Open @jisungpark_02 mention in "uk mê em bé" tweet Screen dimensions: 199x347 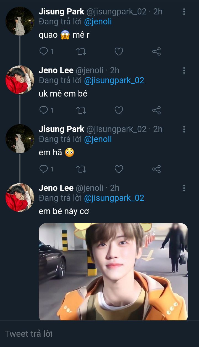click(x=114, y=80)
